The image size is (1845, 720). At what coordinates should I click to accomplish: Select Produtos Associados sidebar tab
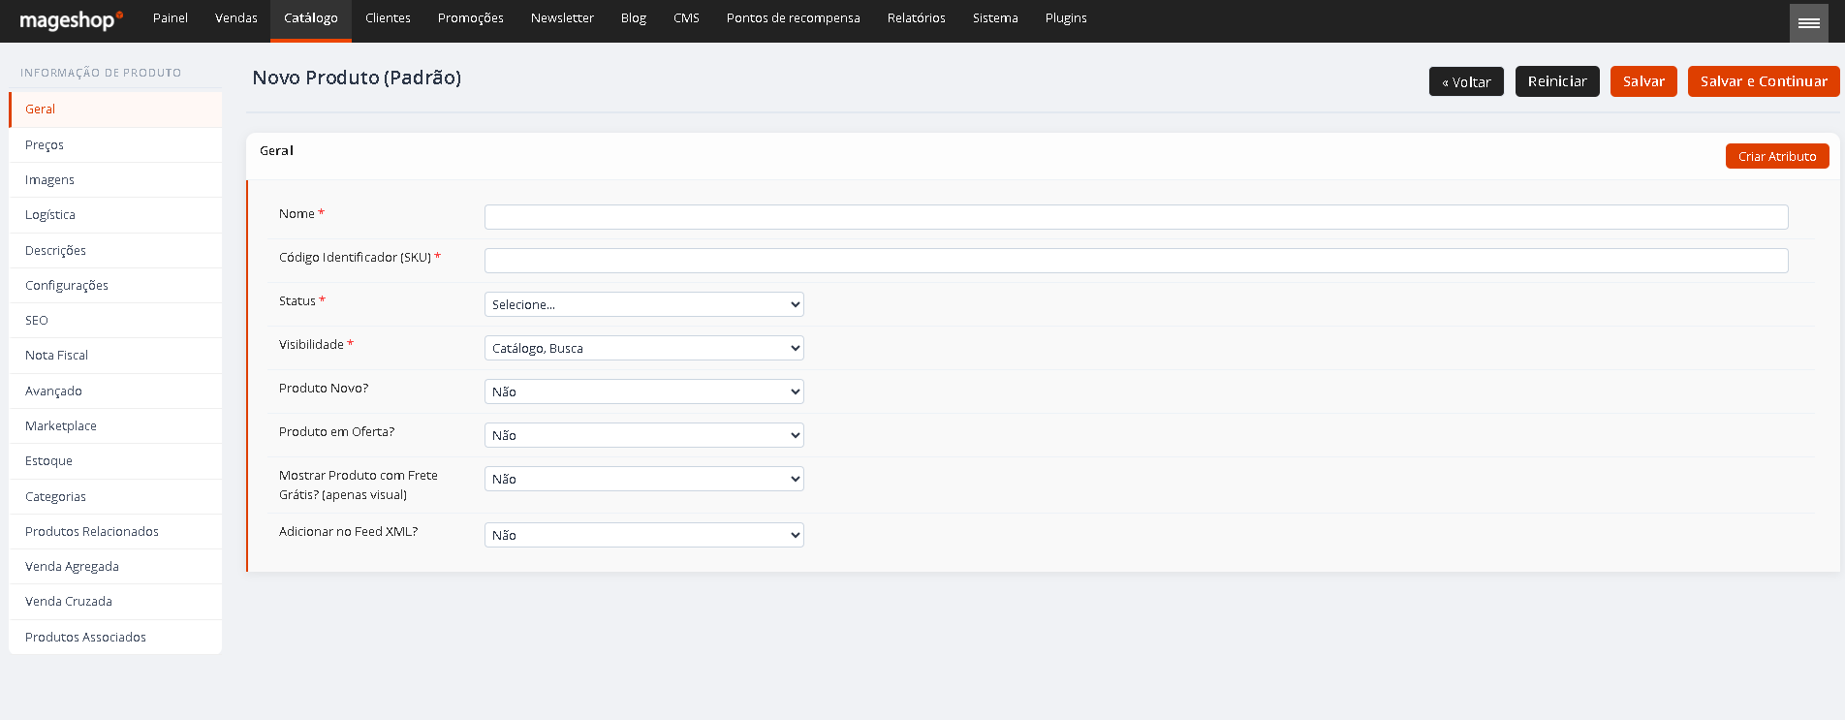click(x=115, y=638)
